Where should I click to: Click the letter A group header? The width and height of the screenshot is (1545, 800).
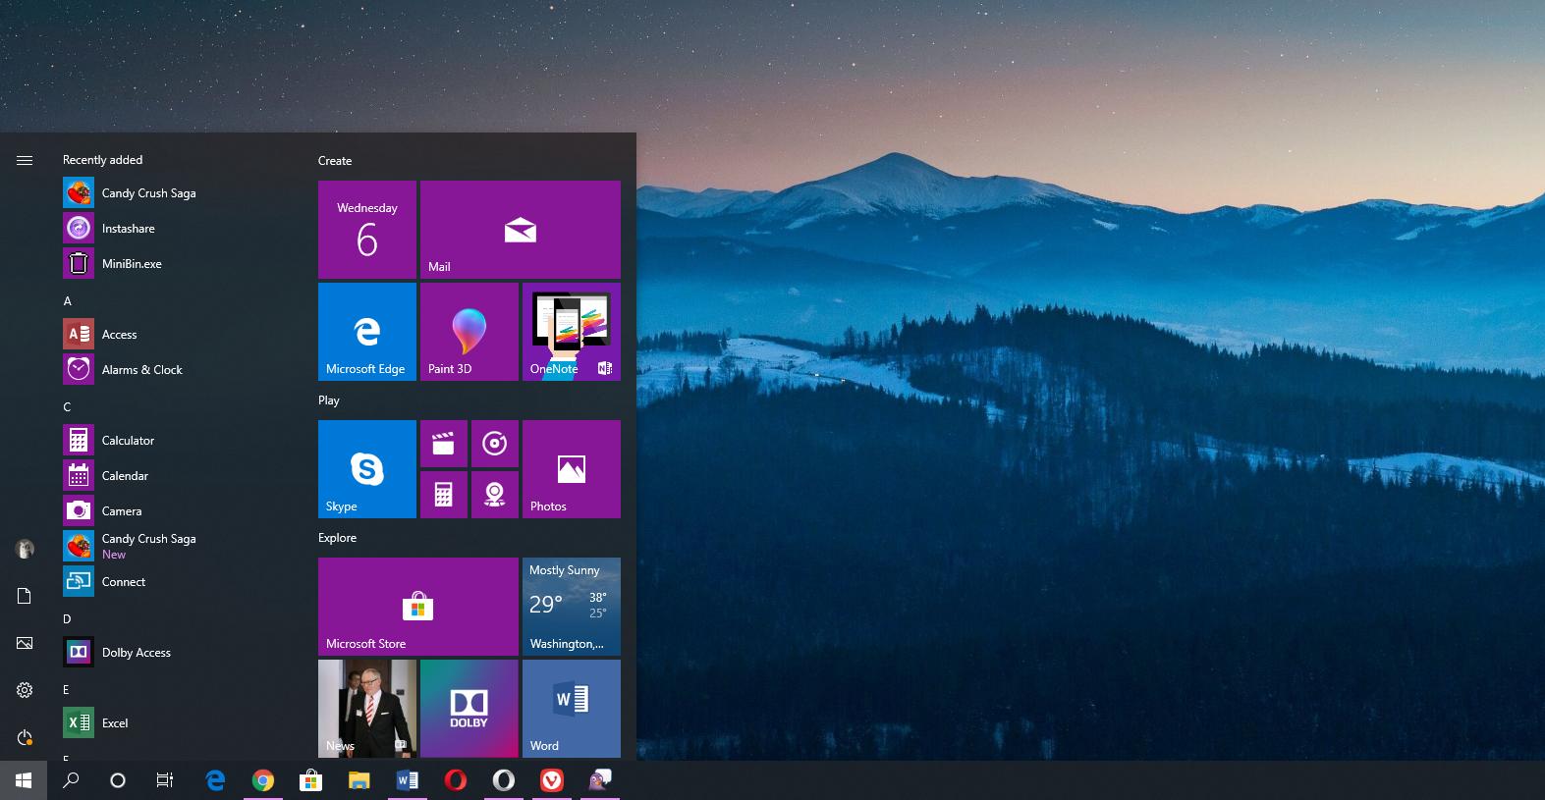coord(68,301)
